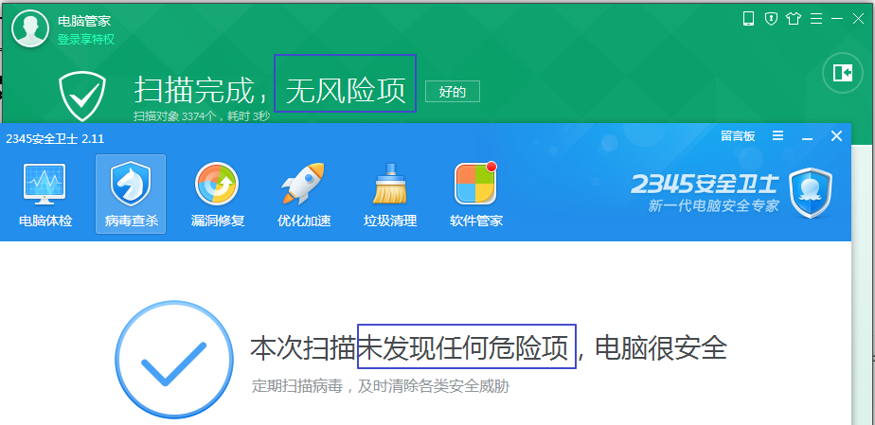The height and width of the screenshot is (425, 875).
Task: Open the mobile phone icon in 电脑管家
Action: tap(748, 19)
